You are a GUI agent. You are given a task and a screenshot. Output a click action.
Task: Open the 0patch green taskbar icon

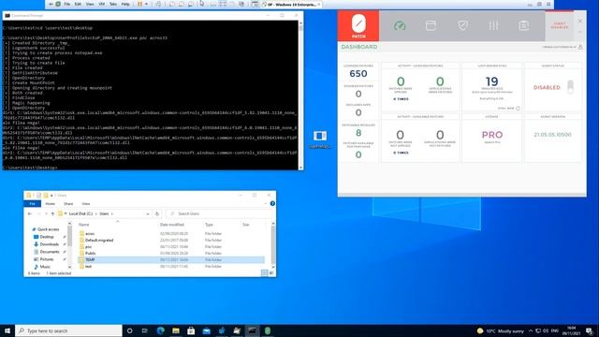pyautogui.click(x=268, y=330)
